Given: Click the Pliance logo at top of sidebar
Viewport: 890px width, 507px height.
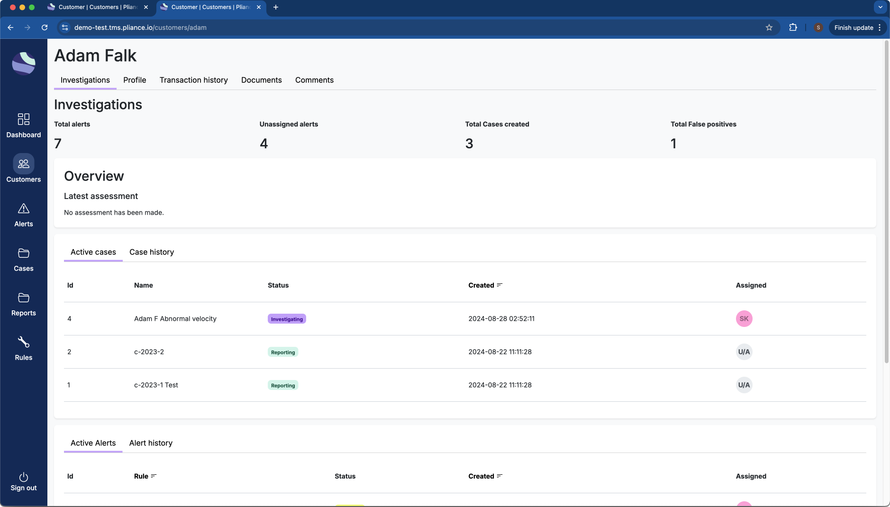Looking at the screenshot, I should 23,63.
